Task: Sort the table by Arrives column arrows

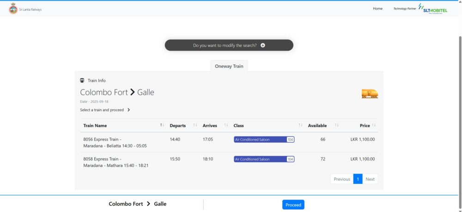Action: point(226,125)
